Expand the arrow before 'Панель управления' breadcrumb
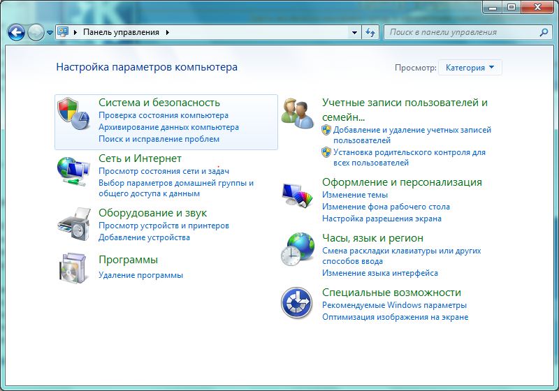Viewport: 559px width, 391px height. point(75,32)
